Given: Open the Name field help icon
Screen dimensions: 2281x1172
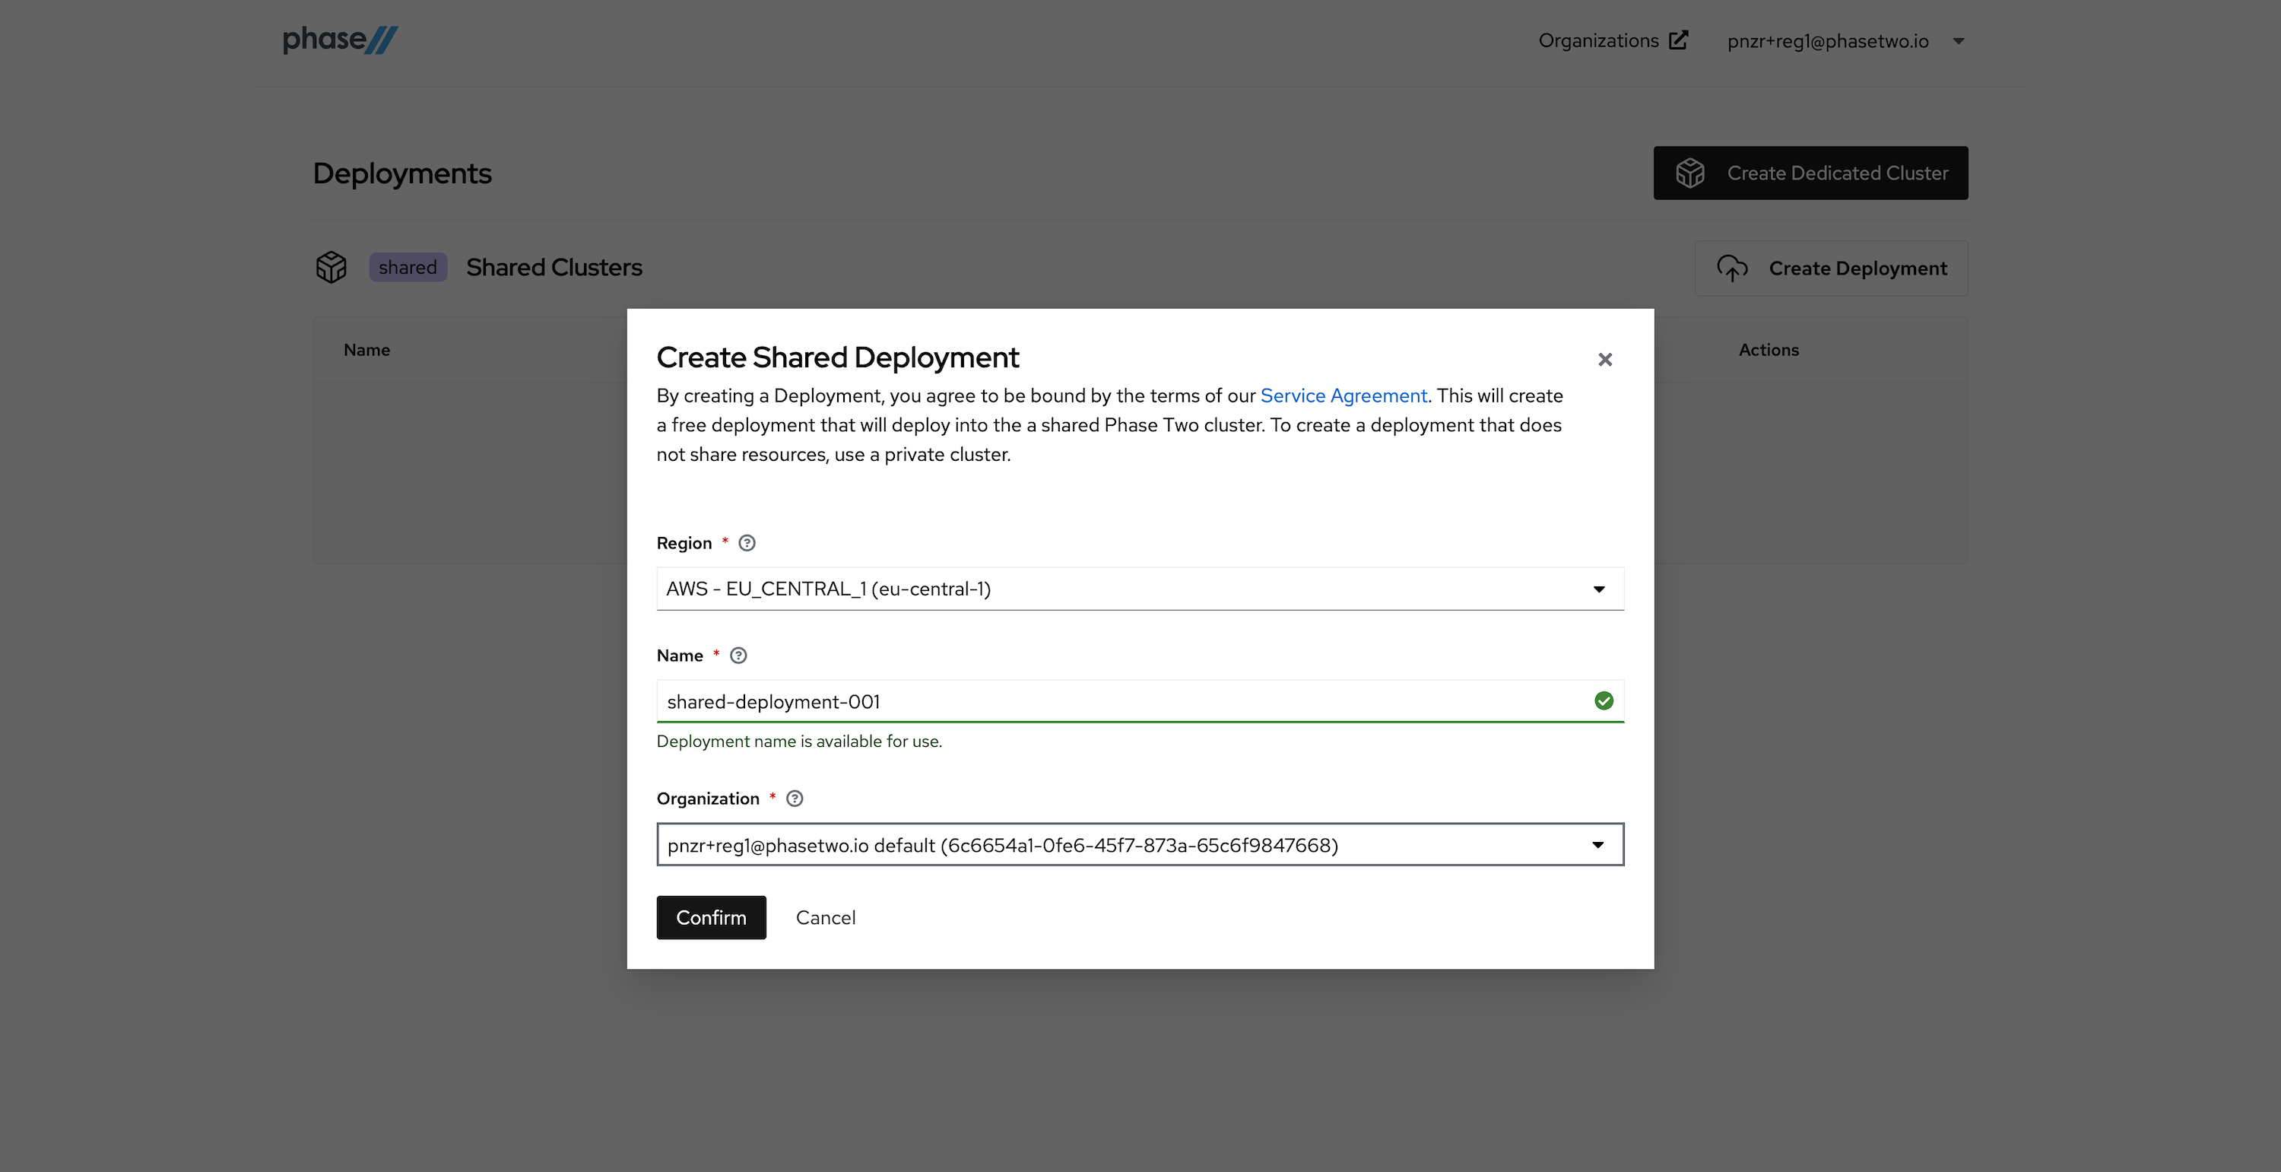Looking at the screenshot, I should (738, 656).
